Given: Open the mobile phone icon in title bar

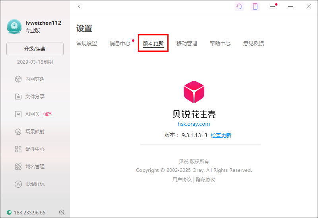Looking at the screenshot, I should (255, 6).
